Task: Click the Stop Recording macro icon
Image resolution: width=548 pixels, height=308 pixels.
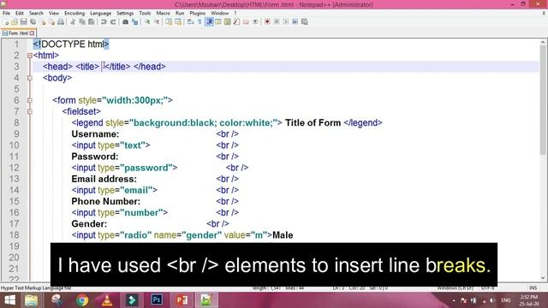Action: point(277,21)
